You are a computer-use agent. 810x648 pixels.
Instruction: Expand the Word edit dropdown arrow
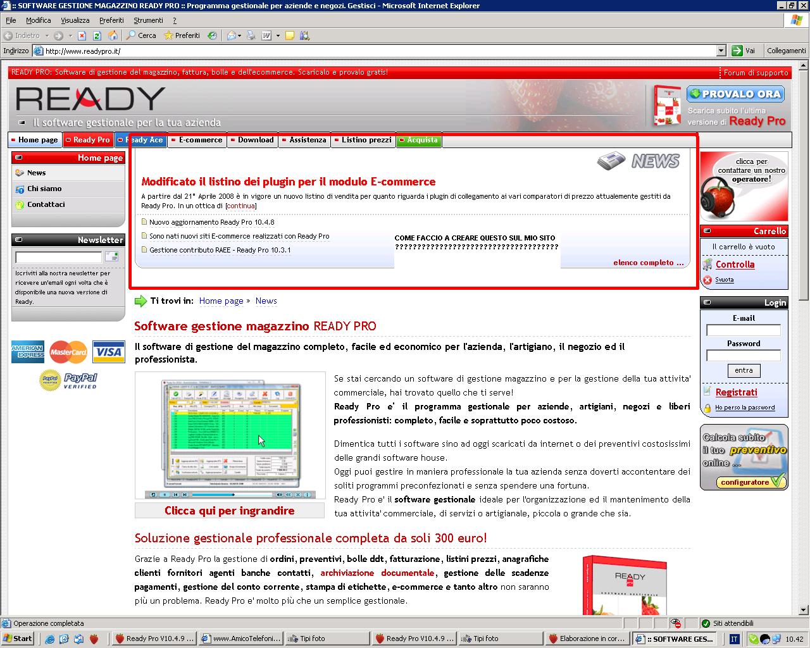(x=278, y=35)
